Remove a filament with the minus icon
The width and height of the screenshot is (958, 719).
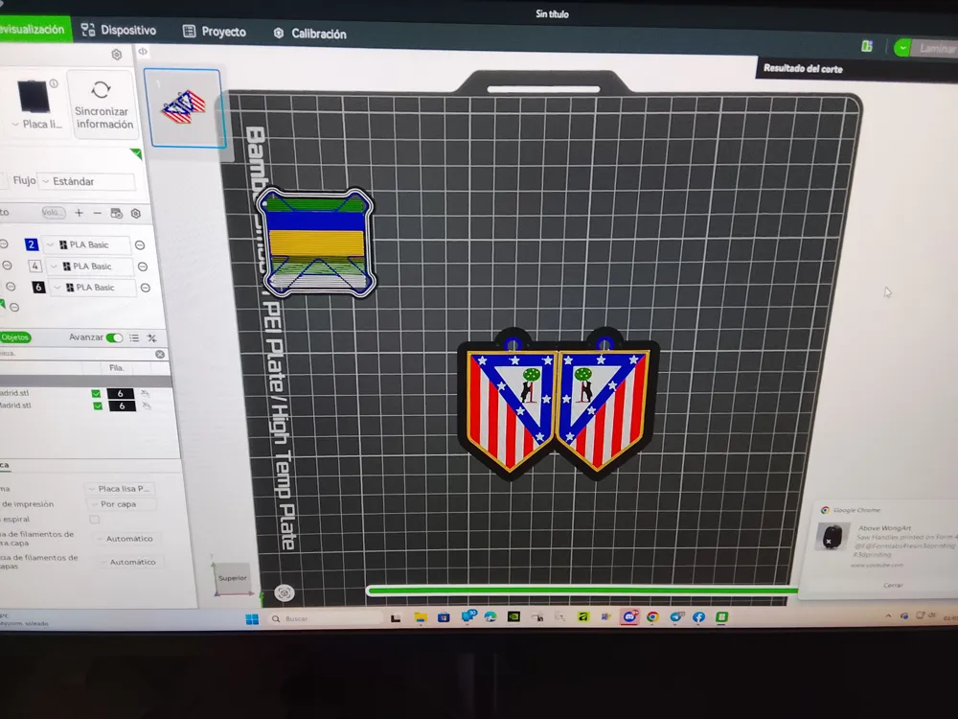click(97, 213)
